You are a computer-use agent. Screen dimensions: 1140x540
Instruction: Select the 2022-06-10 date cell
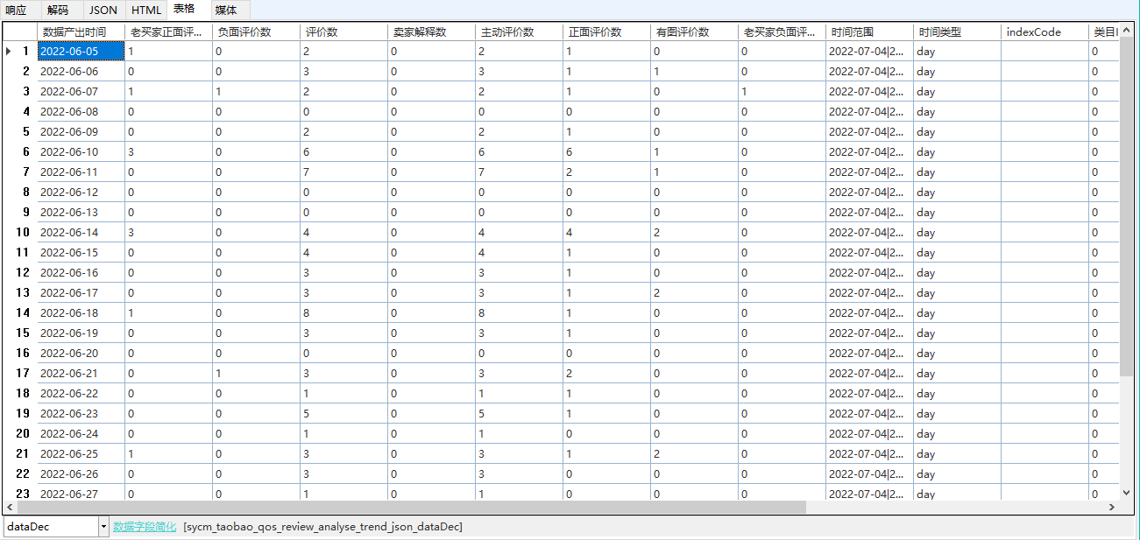coord(81,152)
